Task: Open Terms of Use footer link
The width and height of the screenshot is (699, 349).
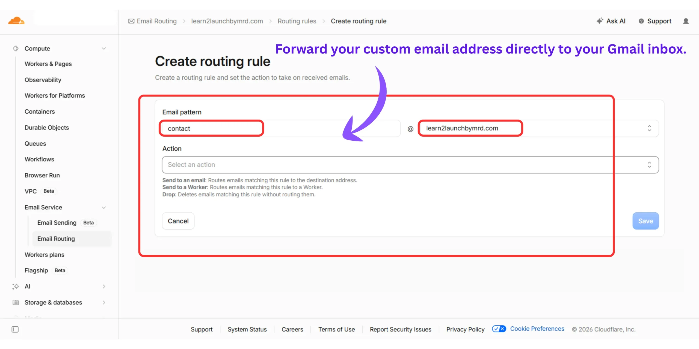Action: click(336, 329)
